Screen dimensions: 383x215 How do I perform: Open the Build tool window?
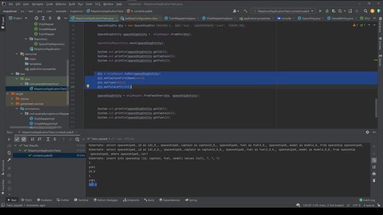(149, 200)
